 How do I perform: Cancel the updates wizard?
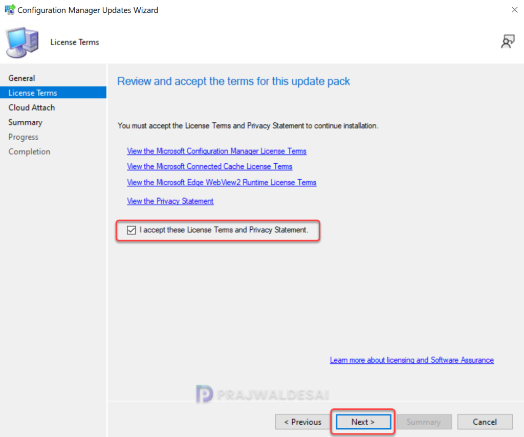point(485,422)
